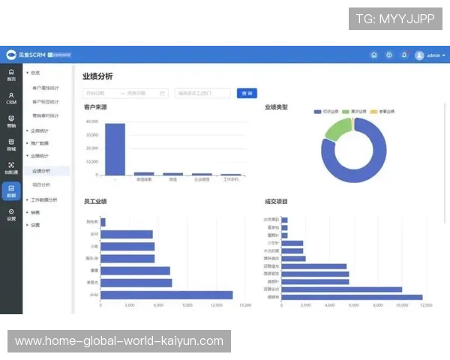Open the CRM module in sidebar
The height and width of the screenshot is (360, 450).
tap(10, 98)
